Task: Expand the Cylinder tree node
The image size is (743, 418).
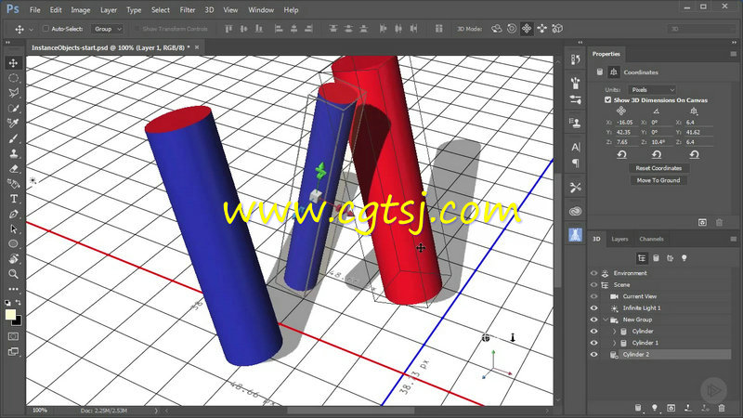Action: (x=615, y=332)
